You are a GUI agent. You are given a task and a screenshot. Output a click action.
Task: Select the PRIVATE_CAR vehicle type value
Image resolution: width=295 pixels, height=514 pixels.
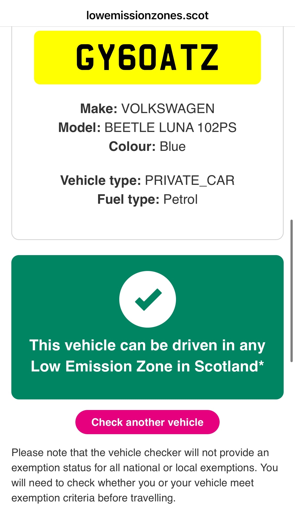point(190,180)
